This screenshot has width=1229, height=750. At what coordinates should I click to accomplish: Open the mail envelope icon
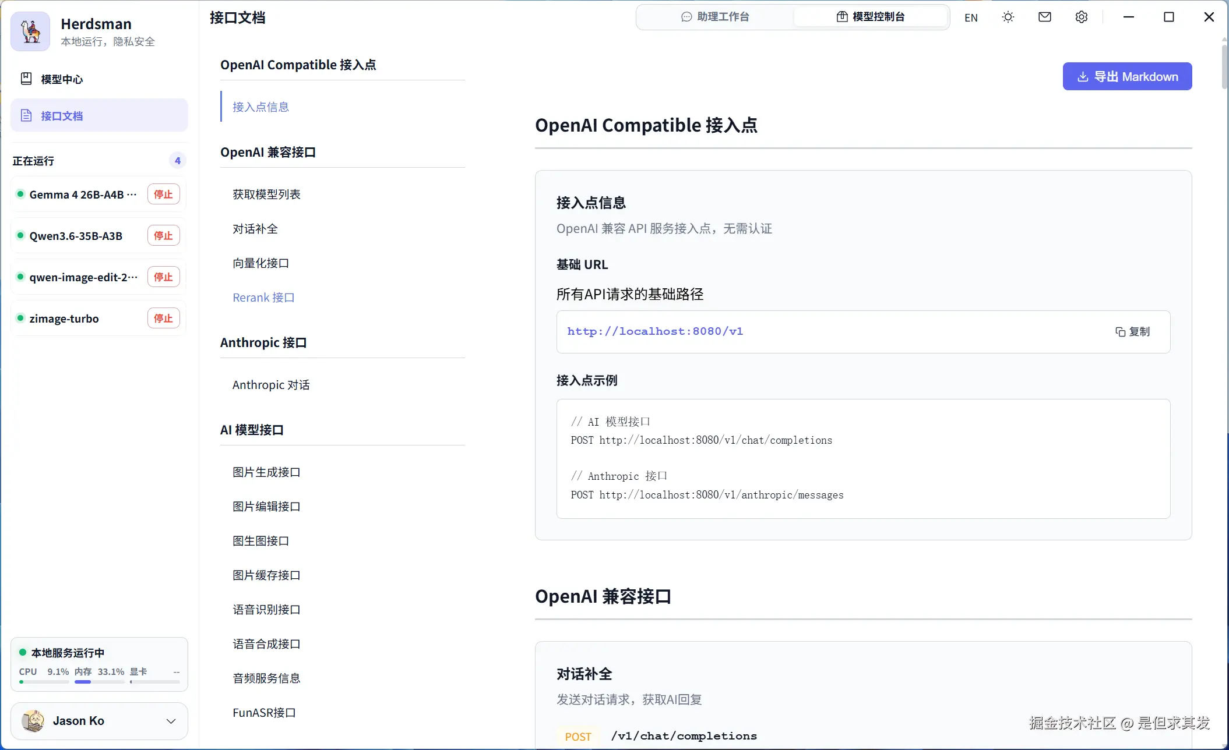click(1045, 17)
